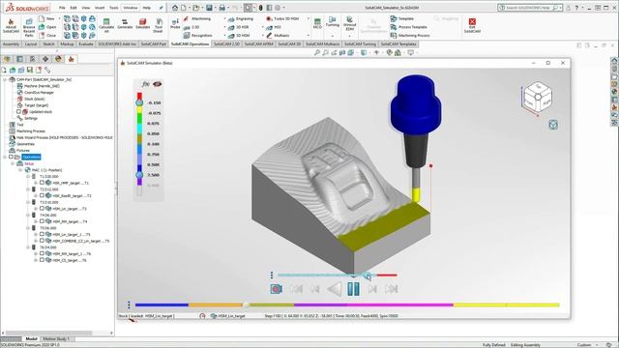The width and height of the screenshot is (619, 348).
Task: Click the Generate icon
Action: tap(125, 24)
